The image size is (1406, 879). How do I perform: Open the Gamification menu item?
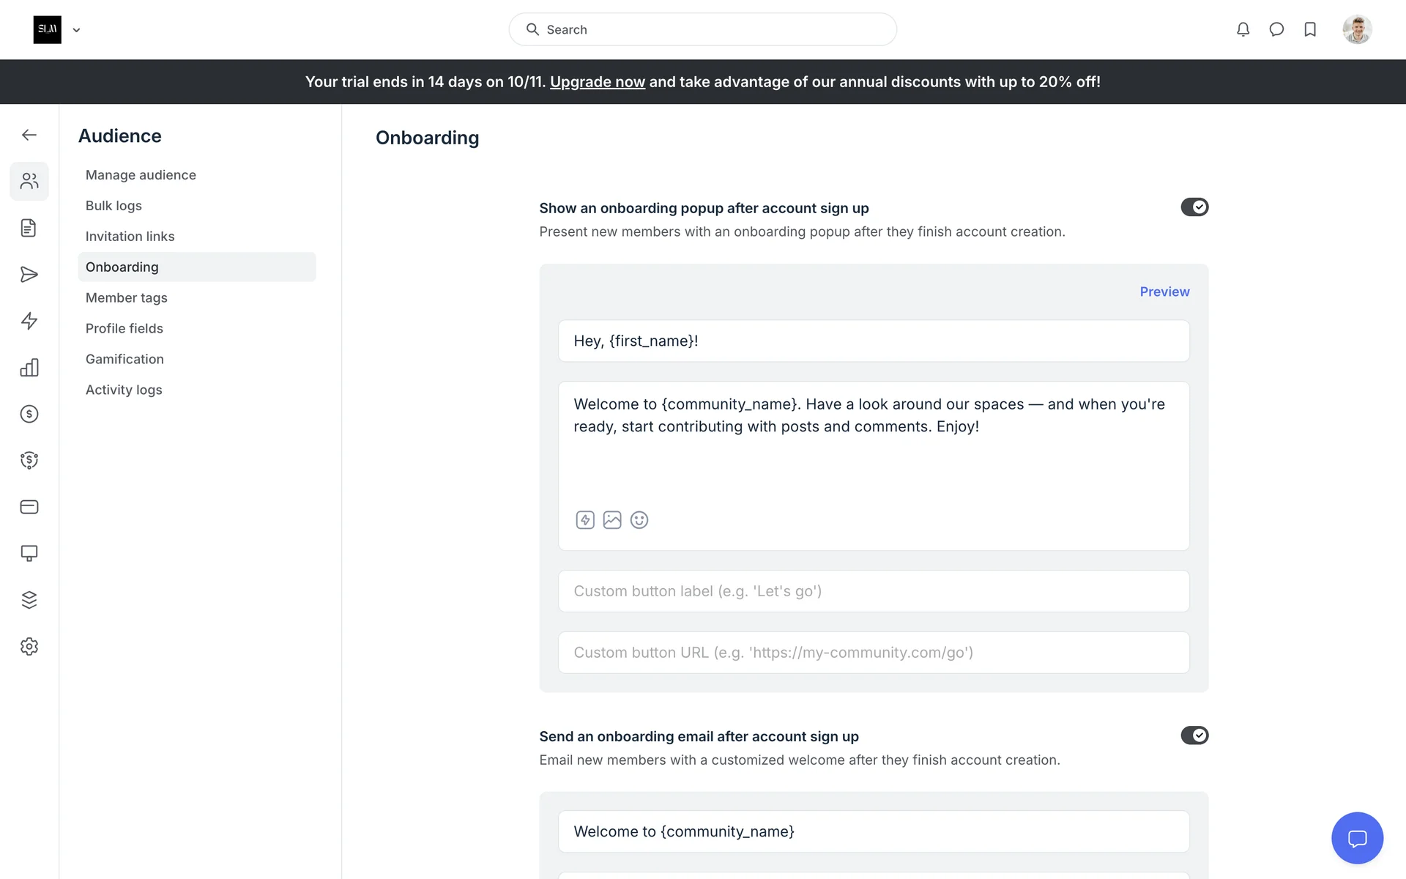pyautogui.click(x=124, y=359)
